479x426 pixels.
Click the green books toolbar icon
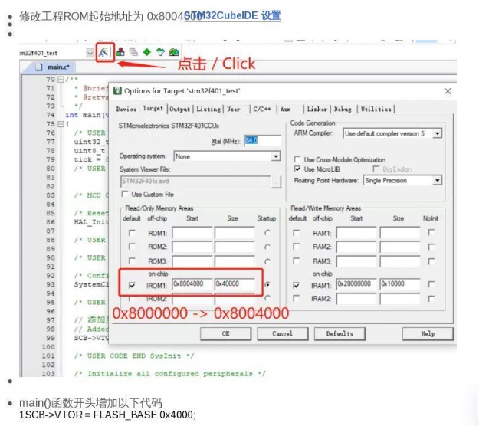[x=174, y=52]
